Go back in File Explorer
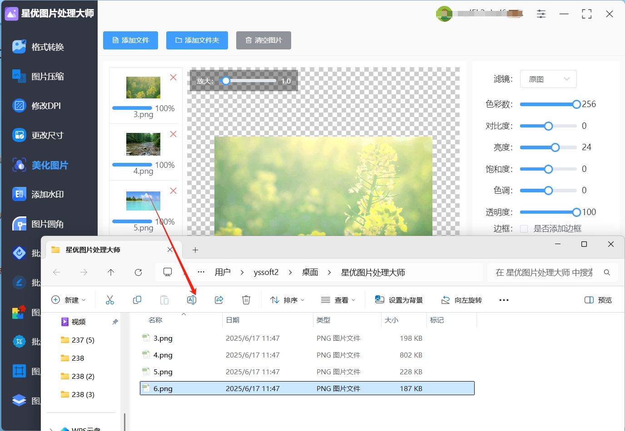 coord(57,272)
